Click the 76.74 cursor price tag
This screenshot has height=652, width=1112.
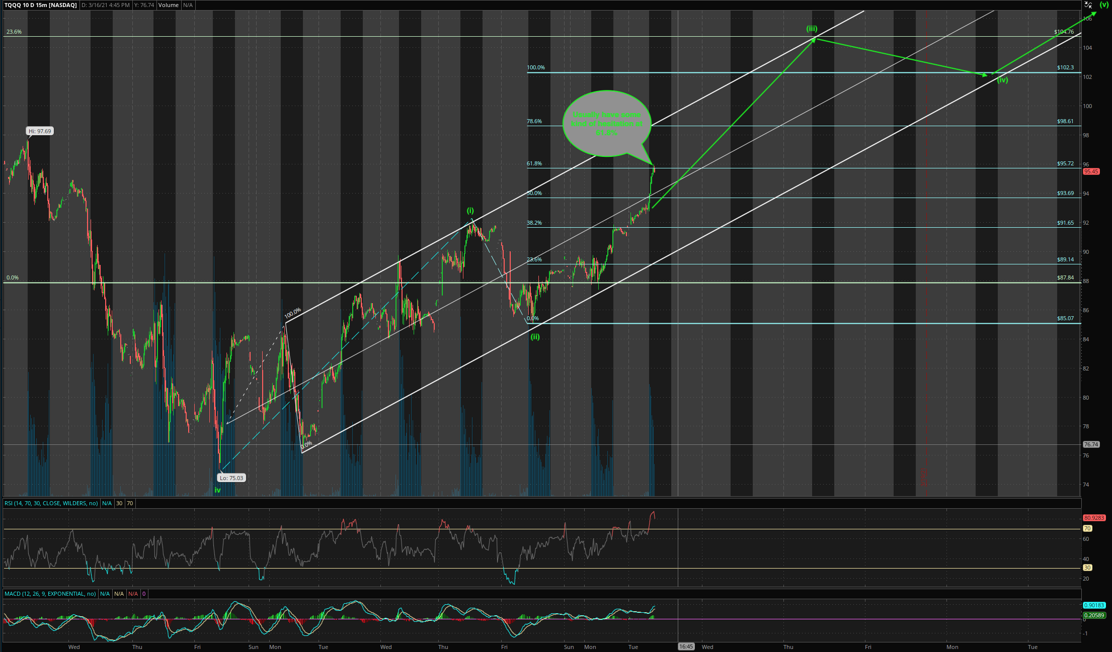tap(1091, 444)
